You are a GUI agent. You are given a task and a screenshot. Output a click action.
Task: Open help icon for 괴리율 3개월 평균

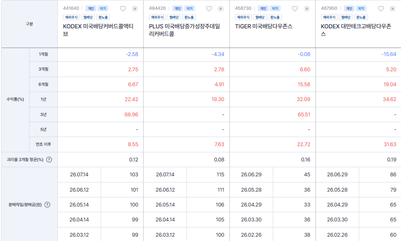49,160
